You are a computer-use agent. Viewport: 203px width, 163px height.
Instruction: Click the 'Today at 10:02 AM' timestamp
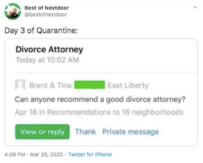(47, 60)
